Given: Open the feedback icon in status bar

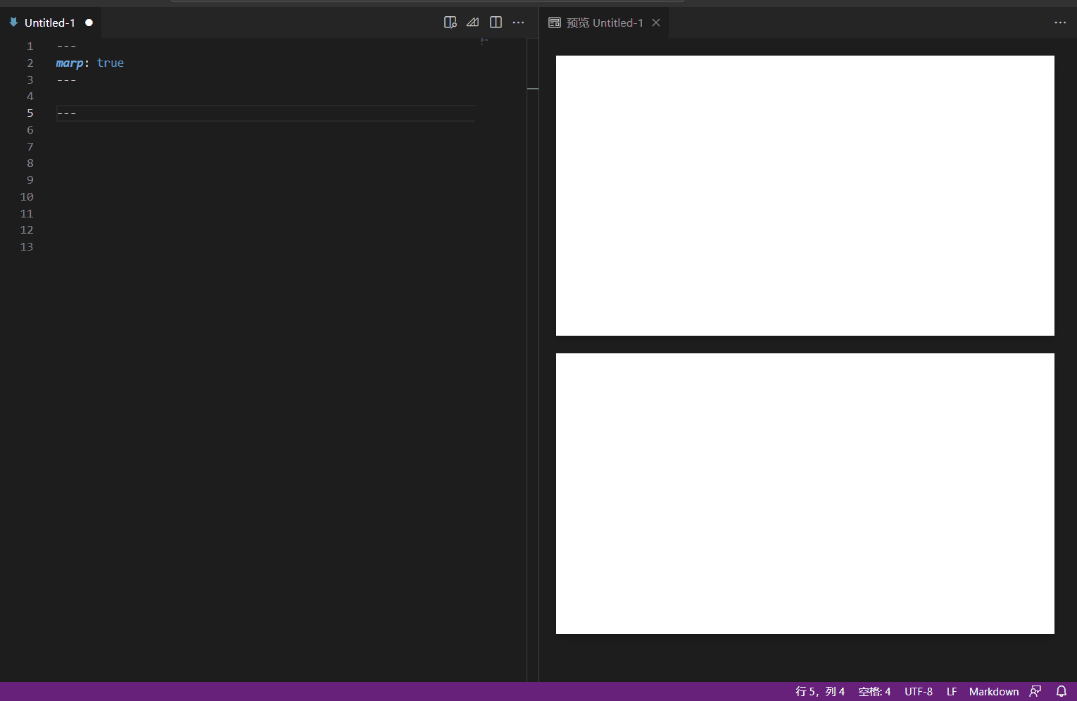Looking at the screenshot, I should (x=1035, y=691).
